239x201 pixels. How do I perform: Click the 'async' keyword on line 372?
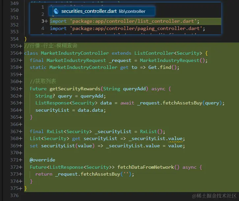(x=189, y=167)
